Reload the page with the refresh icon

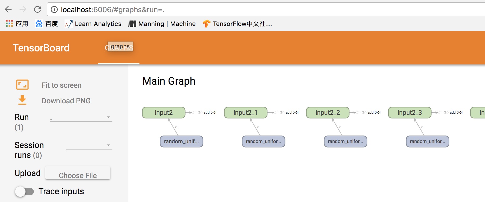point(38,10)
